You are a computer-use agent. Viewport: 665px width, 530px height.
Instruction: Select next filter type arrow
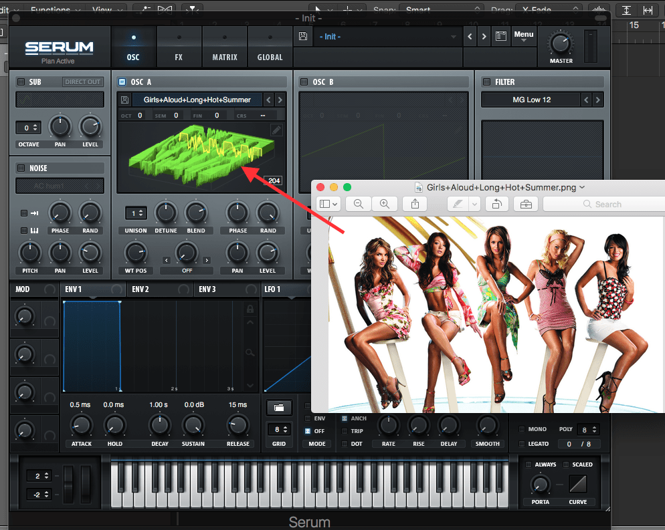[597, 100]
